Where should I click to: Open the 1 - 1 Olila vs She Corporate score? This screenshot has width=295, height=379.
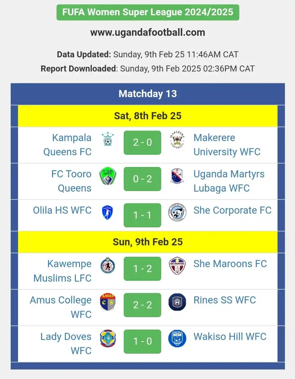[142, 215]
